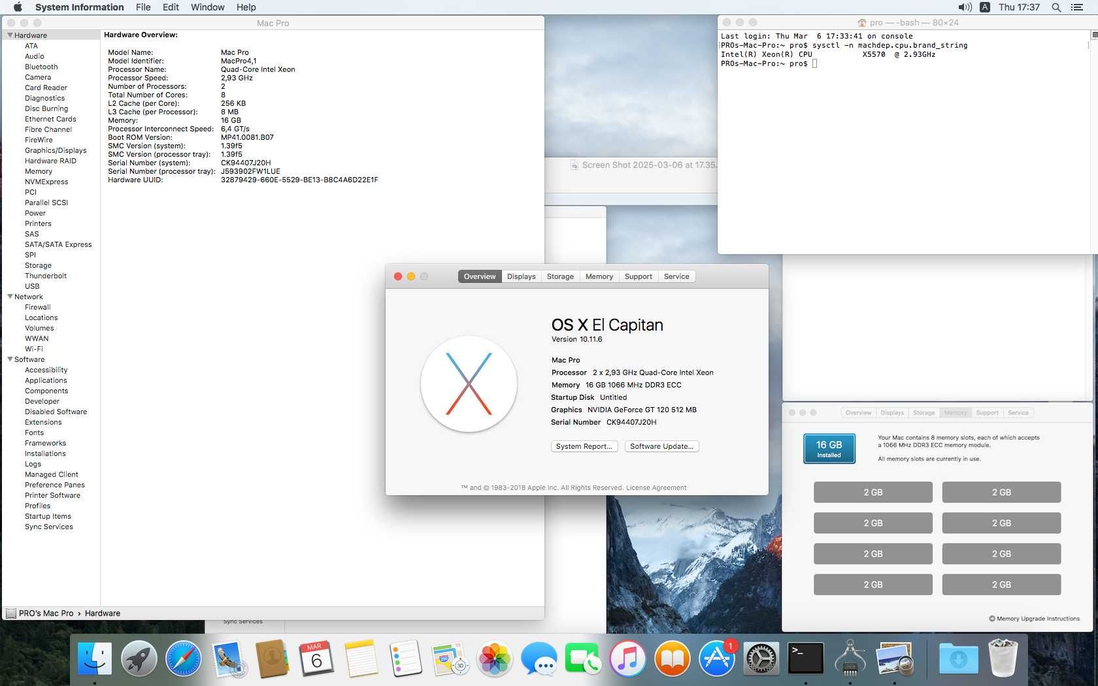Launch Launchpad rocket icon in dock
Viewport: 1098px width, 686px height.
point(139,658)
